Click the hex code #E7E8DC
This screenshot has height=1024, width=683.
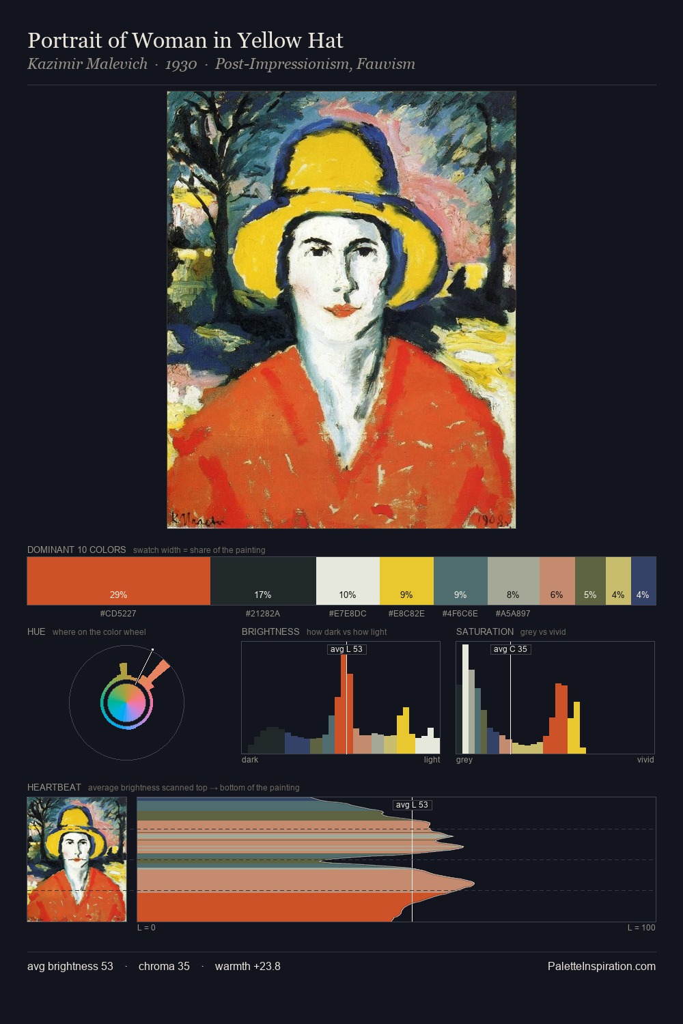pos(348,613)
